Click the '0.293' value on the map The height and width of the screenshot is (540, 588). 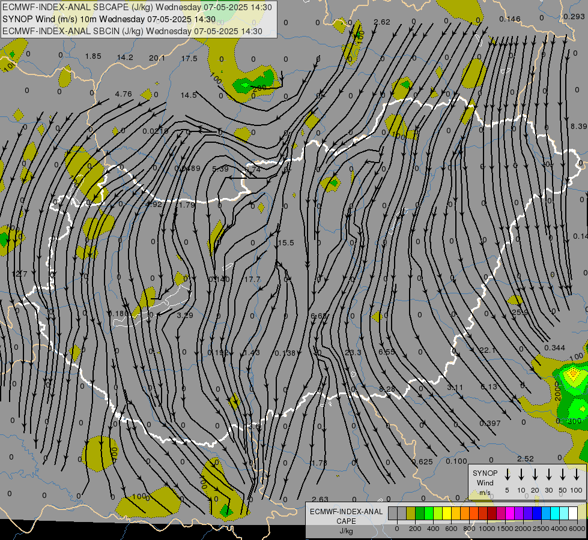(x=574, y=16)
